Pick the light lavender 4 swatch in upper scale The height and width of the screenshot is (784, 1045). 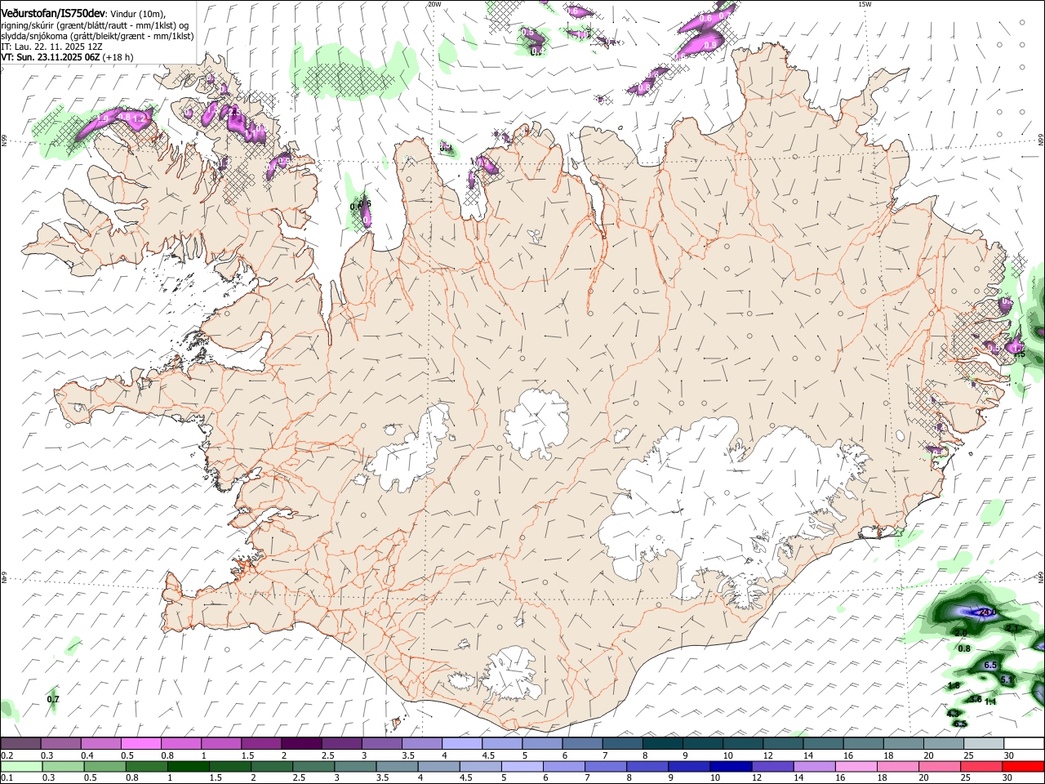coord(462,743)
